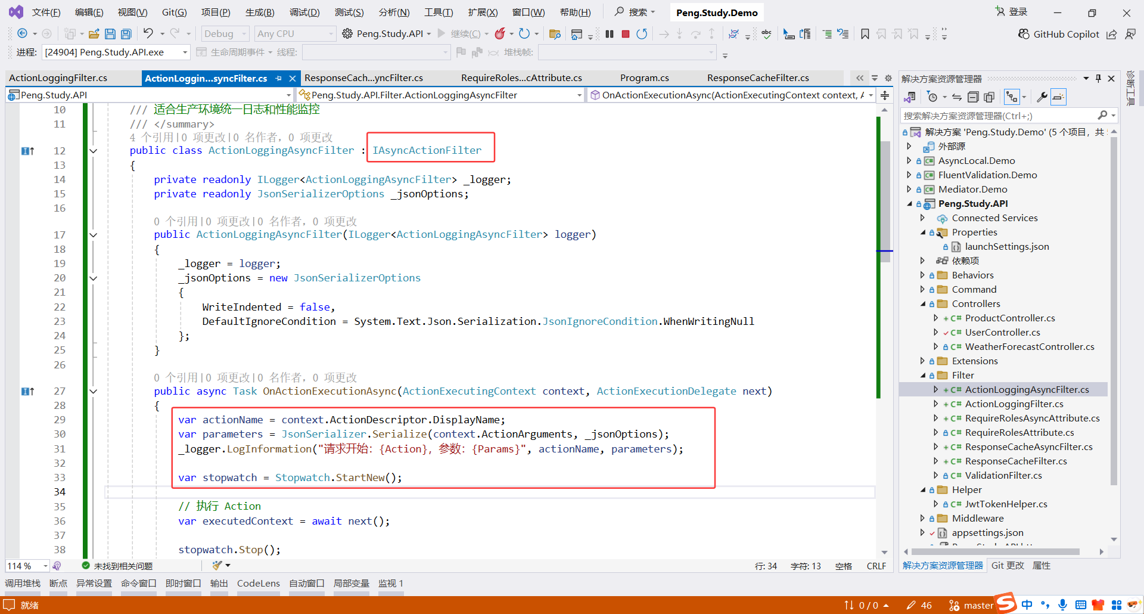Open the 文件(F) menu
Viewport: 1144px width, 614px height.
point(46,13)
